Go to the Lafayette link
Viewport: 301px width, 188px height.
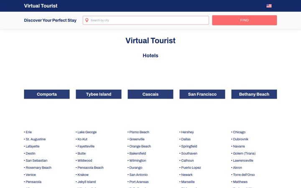point(33,146)
